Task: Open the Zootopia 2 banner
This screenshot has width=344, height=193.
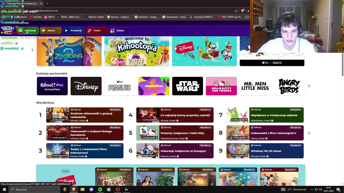Action: 69,51
